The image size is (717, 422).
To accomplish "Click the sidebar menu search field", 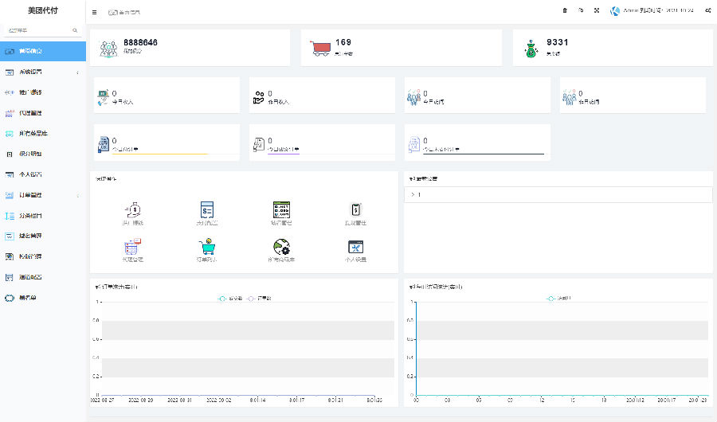I will [x=40, y=30].
